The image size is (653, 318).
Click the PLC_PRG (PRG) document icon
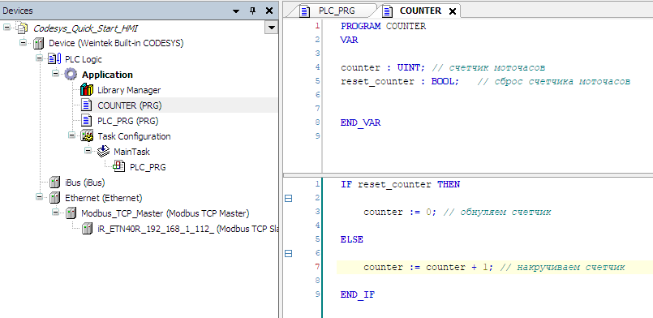point(87,121)
